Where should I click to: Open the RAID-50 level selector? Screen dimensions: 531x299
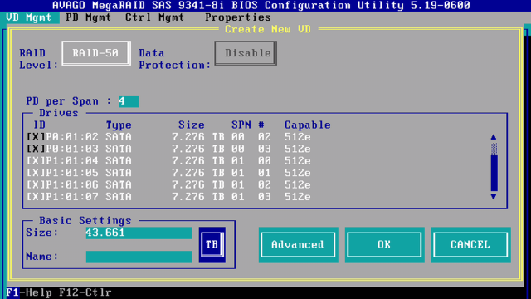96,53
